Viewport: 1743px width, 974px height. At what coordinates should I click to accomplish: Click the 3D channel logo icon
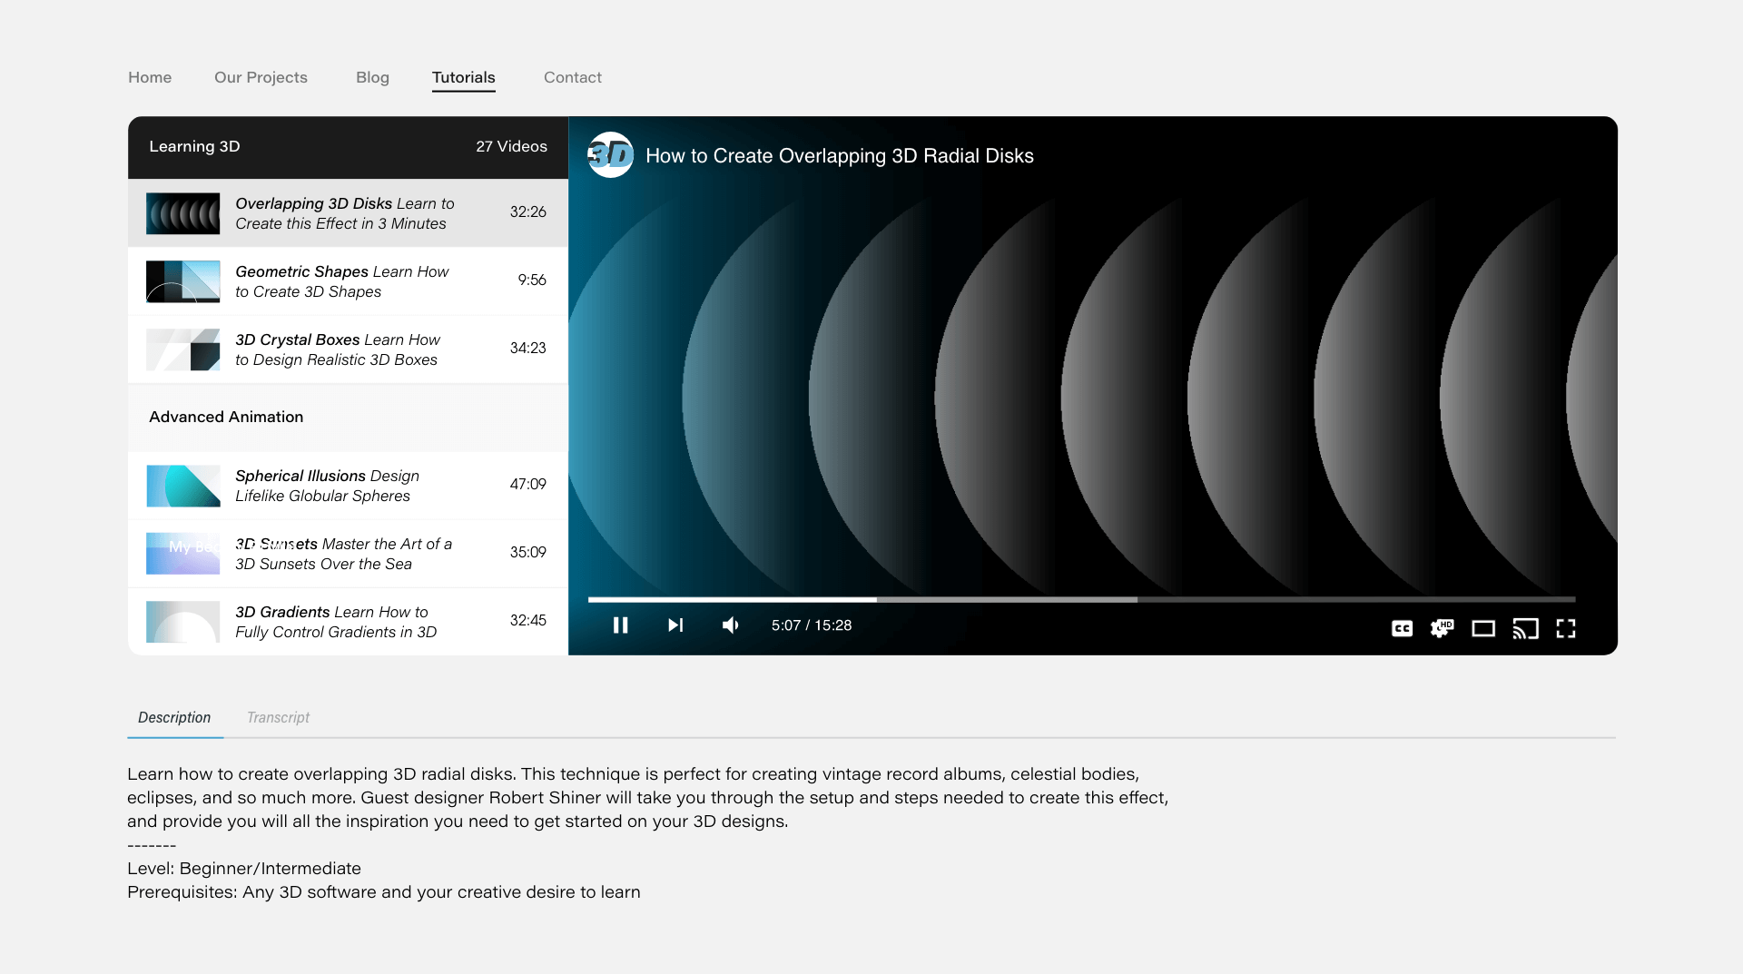tap(611, 155)
